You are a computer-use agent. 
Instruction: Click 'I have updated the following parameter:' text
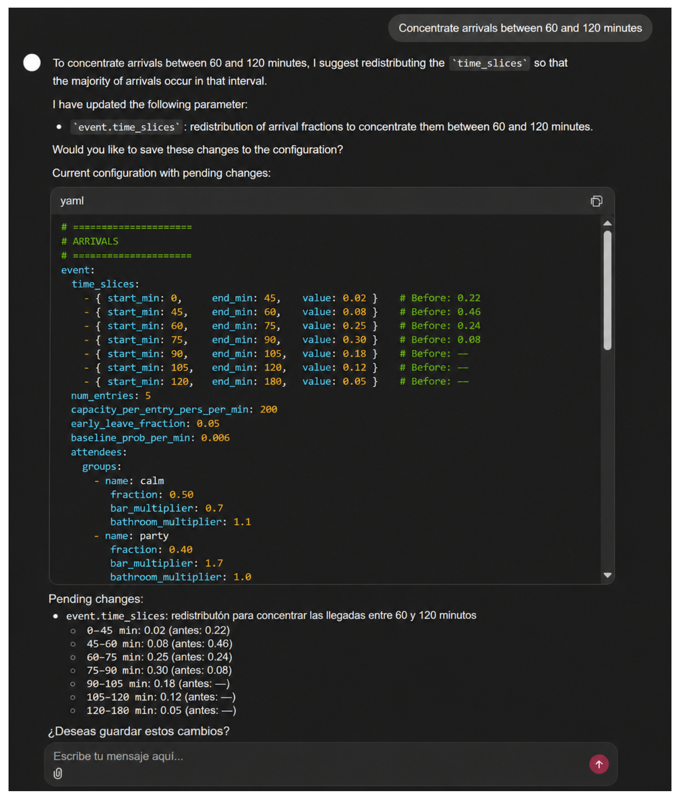click(150, 105)
